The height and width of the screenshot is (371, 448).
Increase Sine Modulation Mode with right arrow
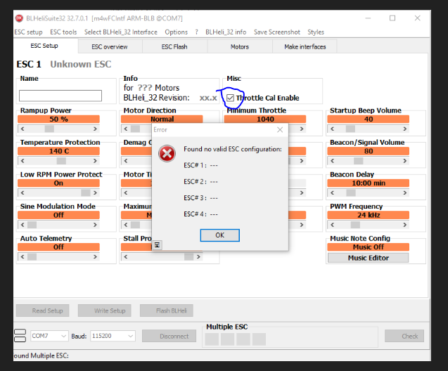[x=95, y=225]
